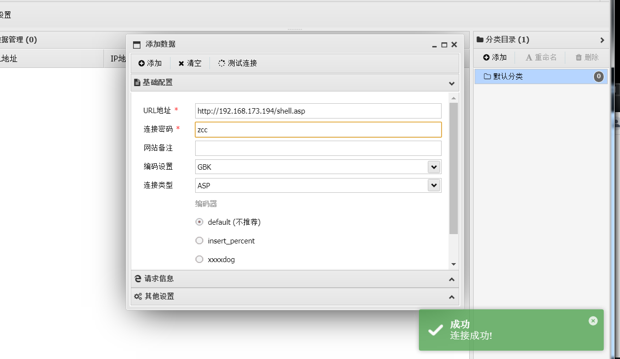Screen dimensions: 620x359
Task: Click 添加 in the 分类目录 panel
Action: [x=495, y=58]
